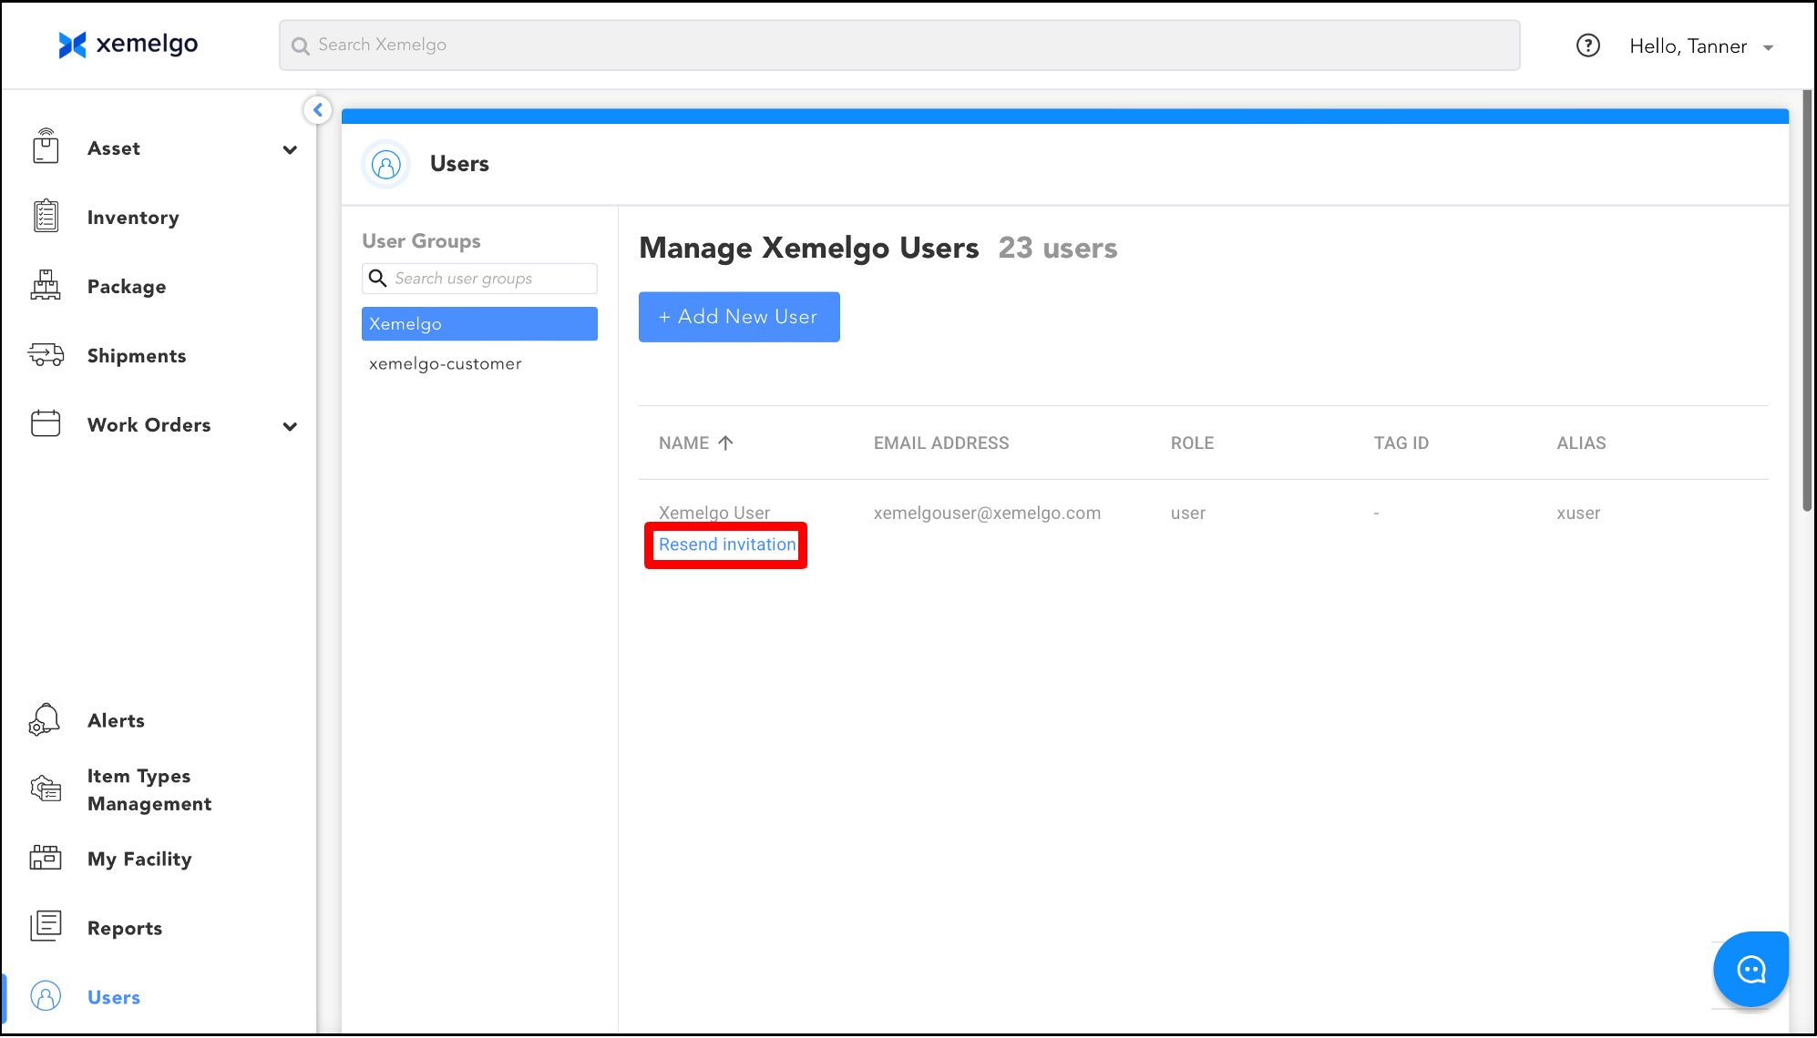Open the chat support bubble
This screenshot has width=1817, height=1038.
pyautogui.click(x=1750, y=969)
